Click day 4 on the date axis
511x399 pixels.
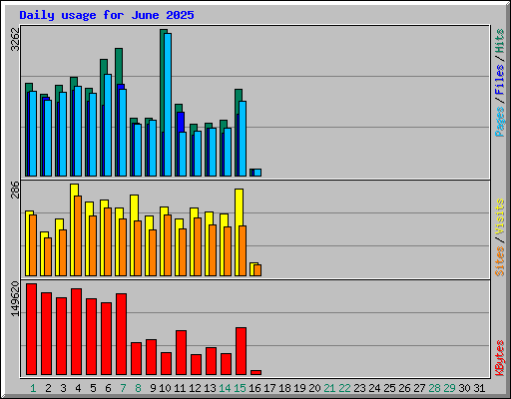pos(78,388)
